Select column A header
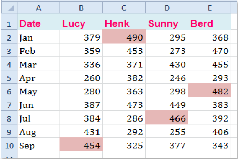 pyautogui.click(x=39, y=7)
